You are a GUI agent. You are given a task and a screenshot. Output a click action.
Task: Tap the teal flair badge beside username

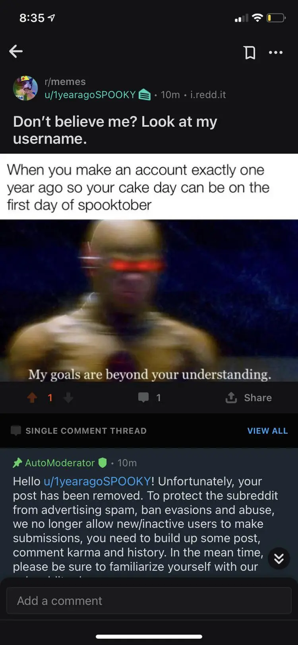pyautogui.click(x=145, y=95)
